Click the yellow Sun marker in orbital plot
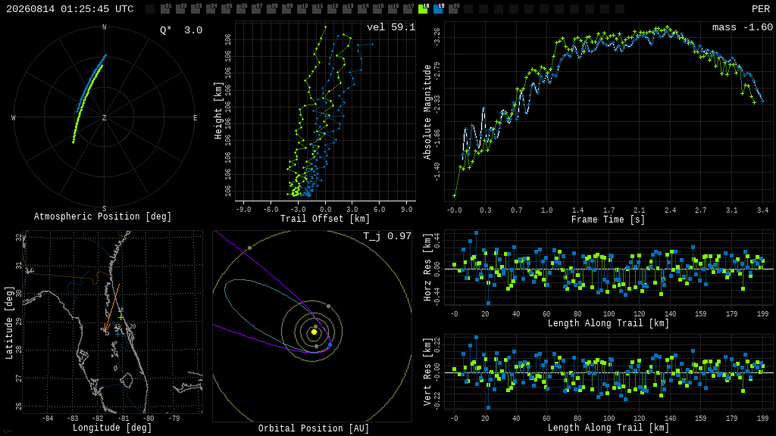This screenshot has height=436, width=776. (314, 332)
